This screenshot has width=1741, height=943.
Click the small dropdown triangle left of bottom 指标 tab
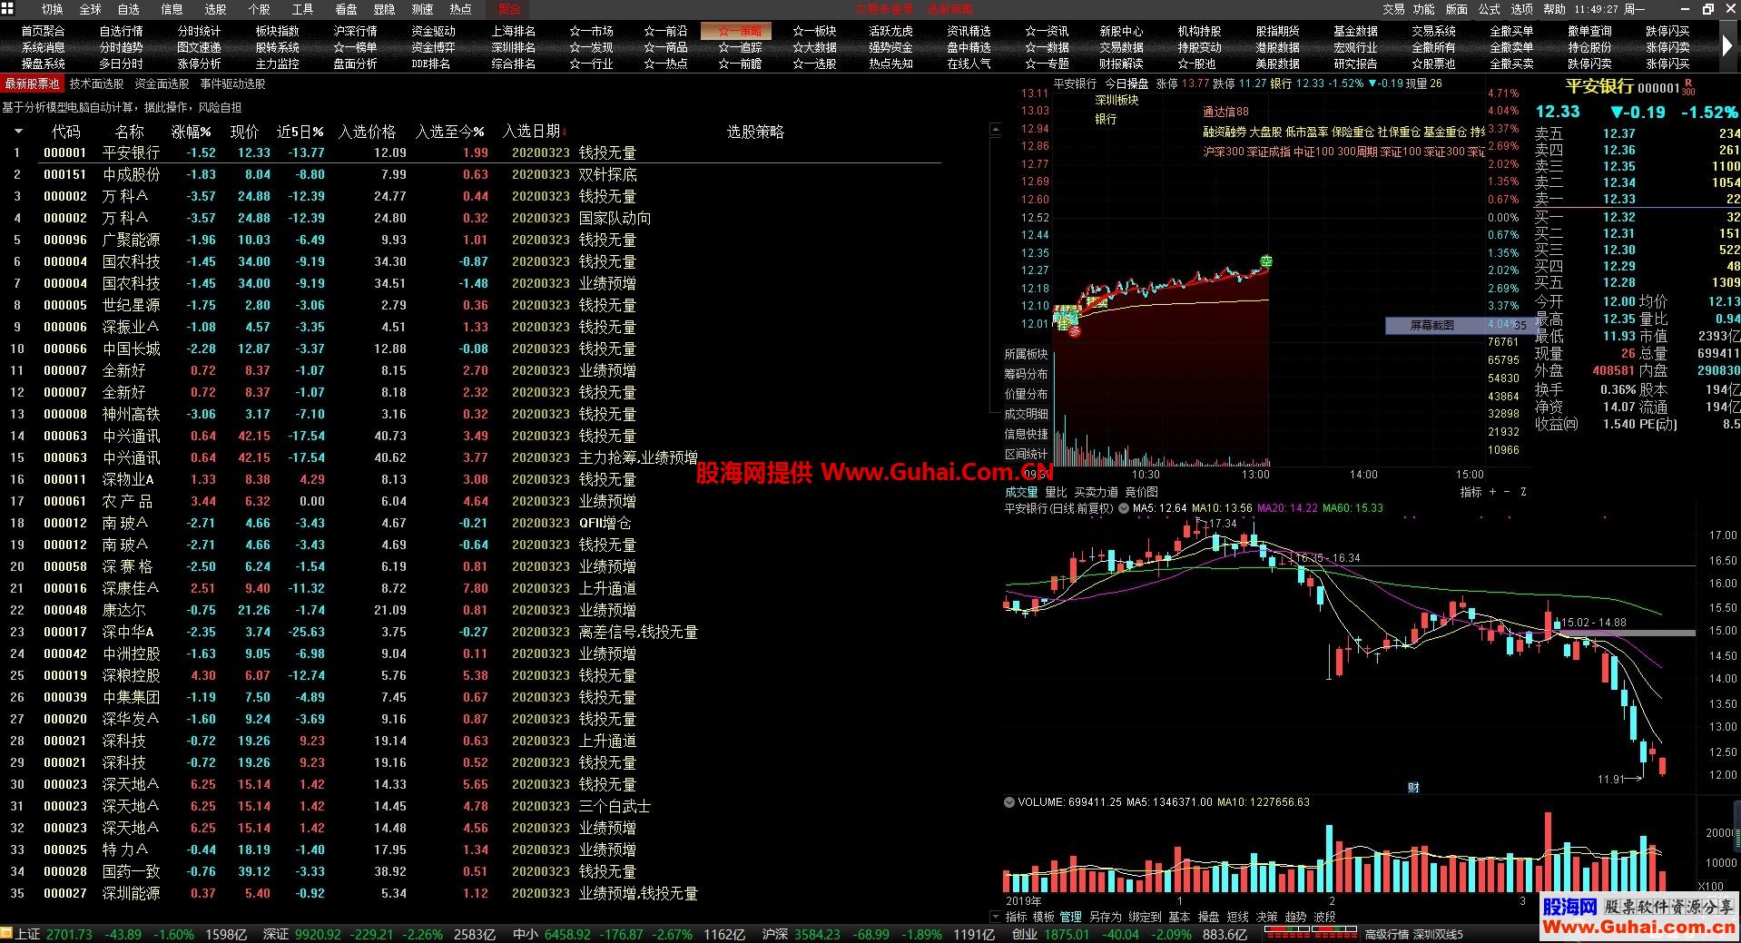(x=995, y=917)
